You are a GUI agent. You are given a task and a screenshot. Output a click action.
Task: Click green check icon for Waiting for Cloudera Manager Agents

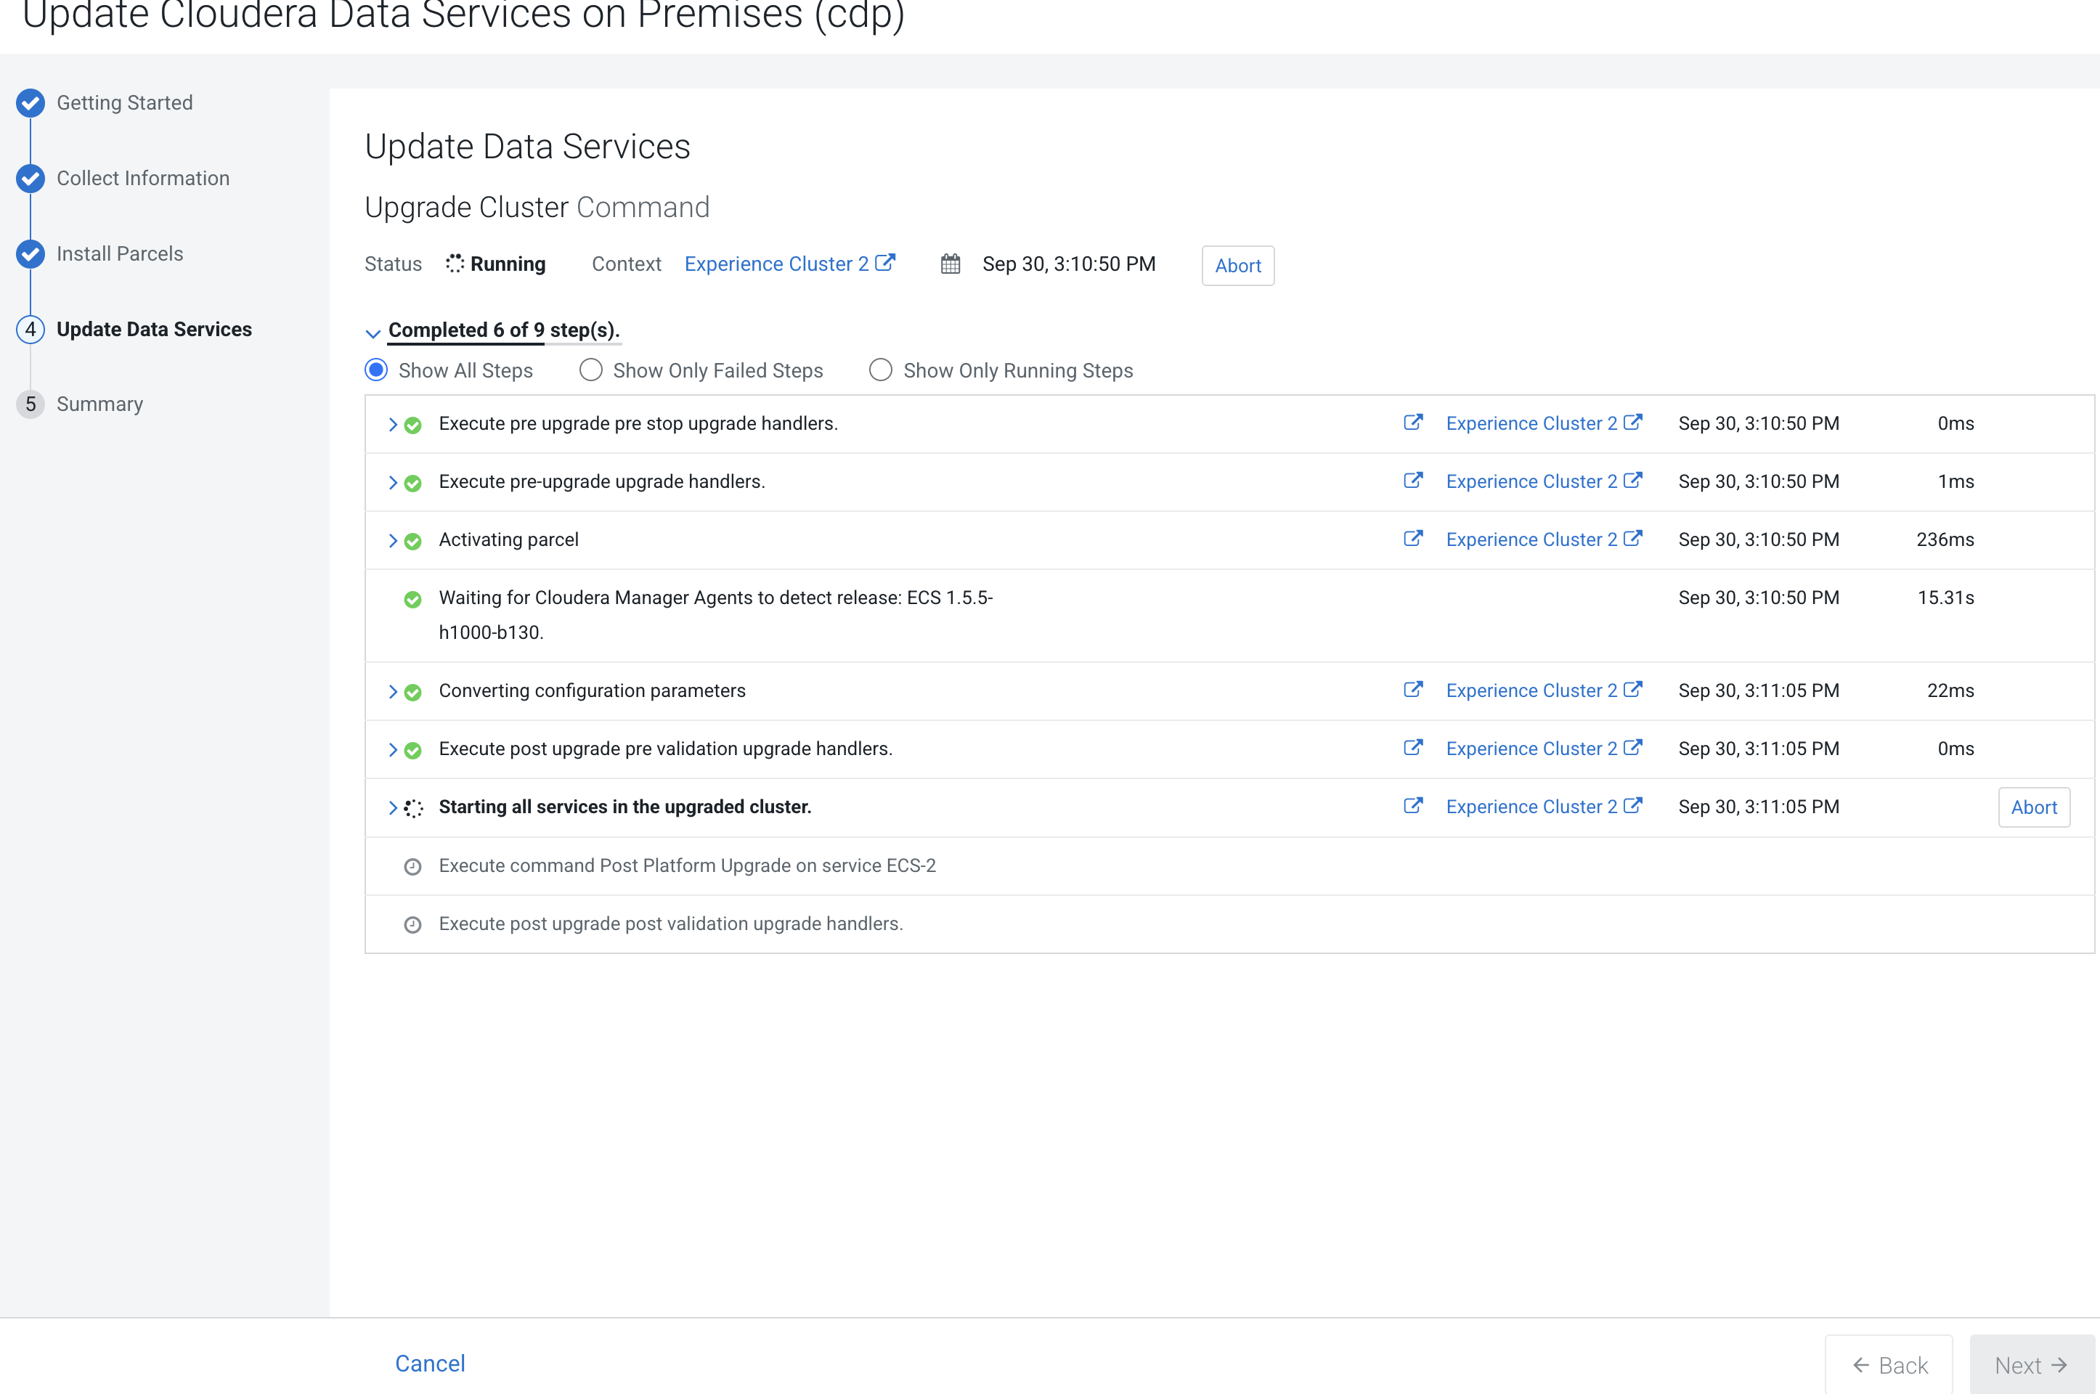pyautogui.click(x=412, y=599)
